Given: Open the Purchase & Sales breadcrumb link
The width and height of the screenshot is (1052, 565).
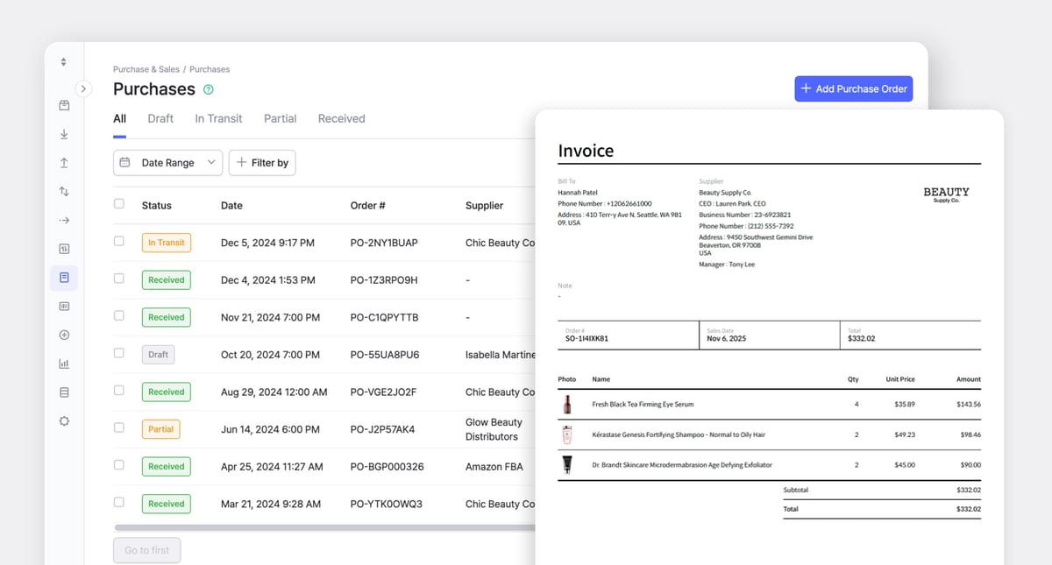Looking at the screenshot, I should (x=146, y=68).
